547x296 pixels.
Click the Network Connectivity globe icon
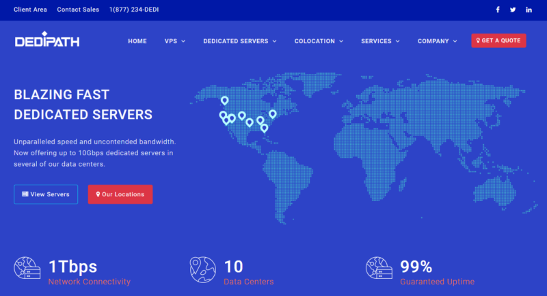coord(28,271)
